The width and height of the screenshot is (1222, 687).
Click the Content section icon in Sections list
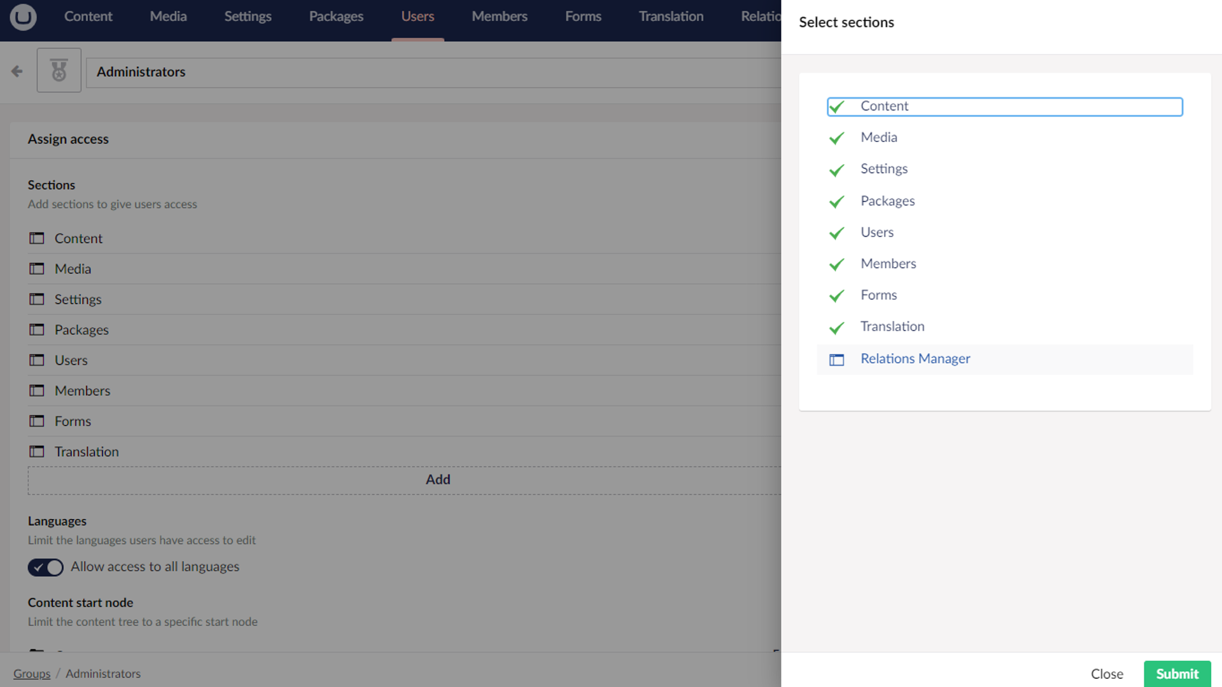coord(37,238)
